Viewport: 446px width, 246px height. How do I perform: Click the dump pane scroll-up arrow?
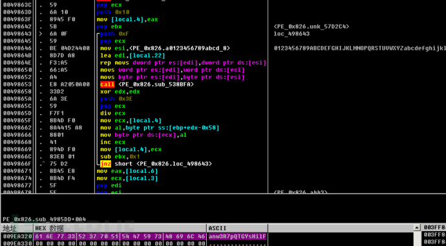417,227
